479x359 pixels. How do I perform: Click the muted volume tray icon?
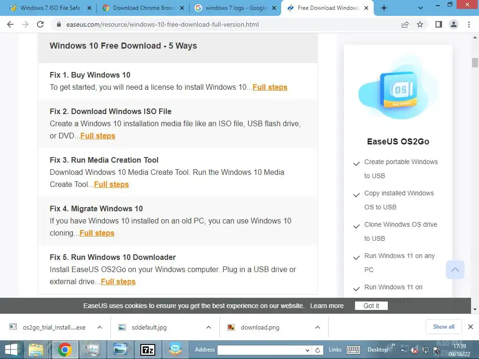414,350
